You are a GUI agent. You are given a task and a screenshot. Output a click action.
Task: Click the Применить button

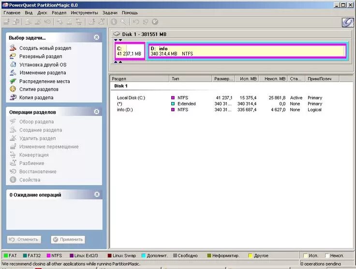click(68, 239)
